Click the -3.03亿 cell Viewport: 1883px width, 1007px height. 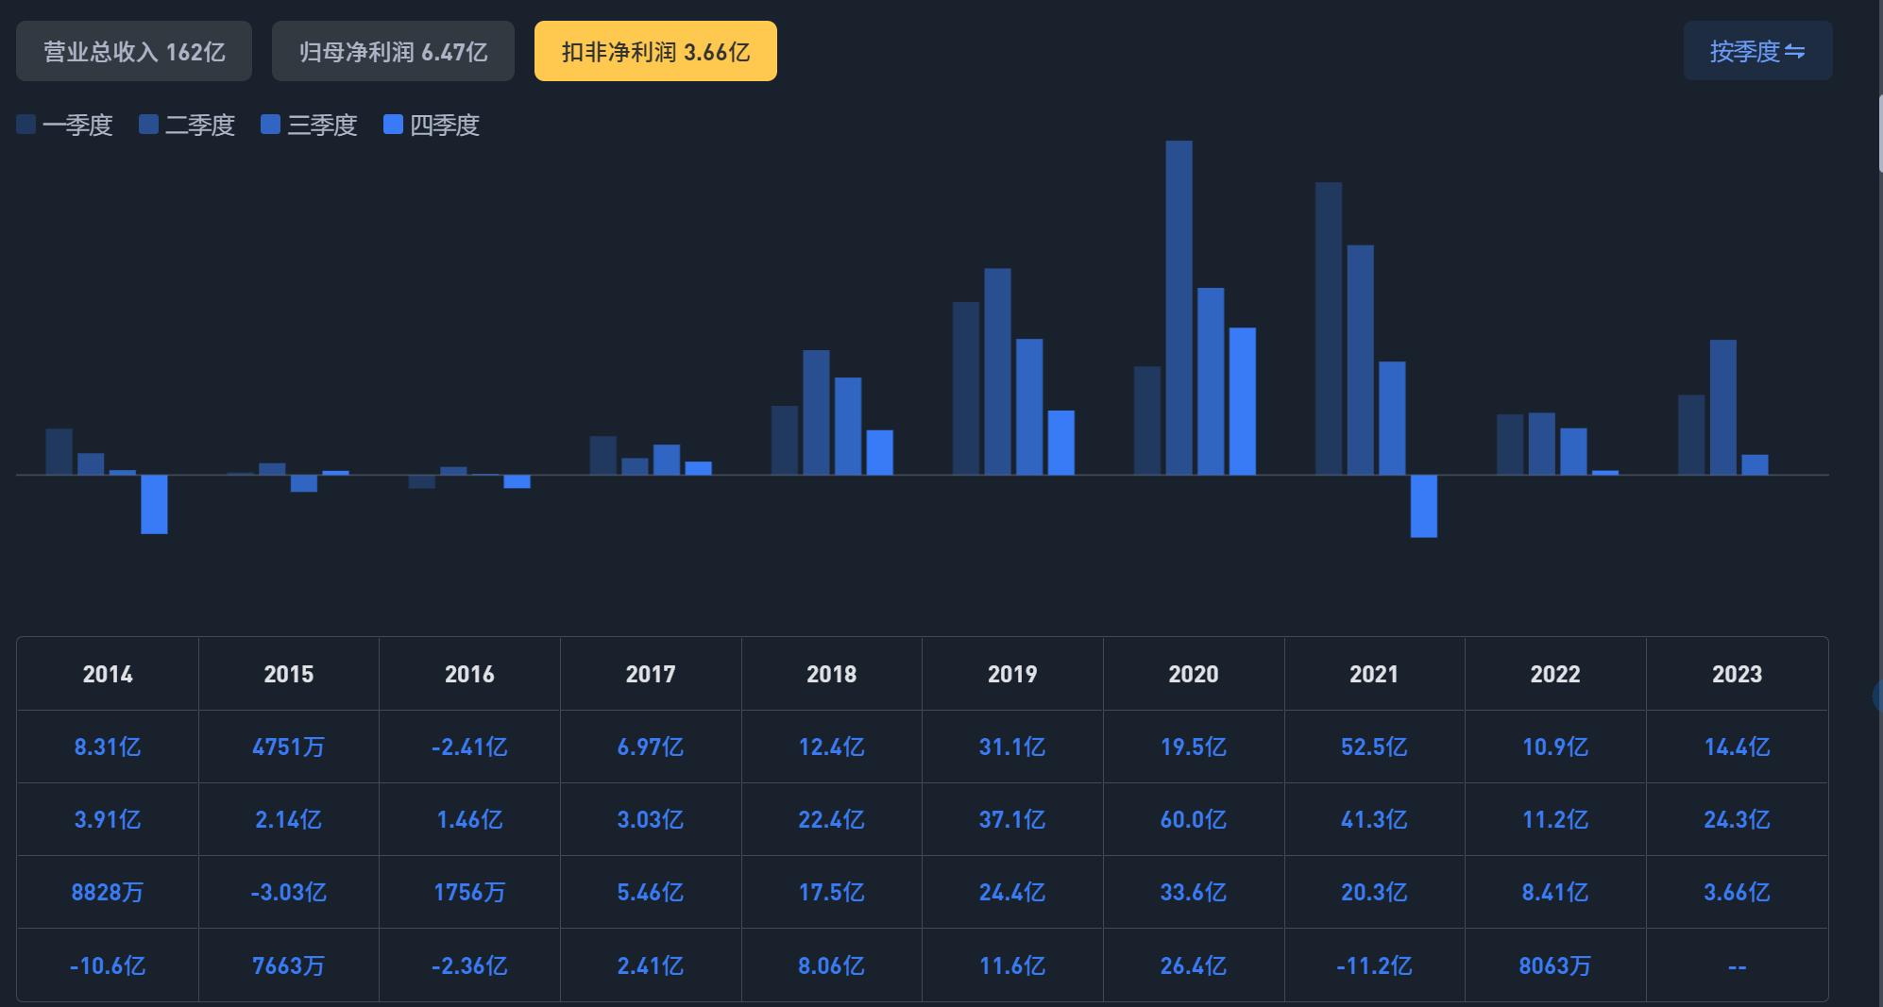click(289, 892)
